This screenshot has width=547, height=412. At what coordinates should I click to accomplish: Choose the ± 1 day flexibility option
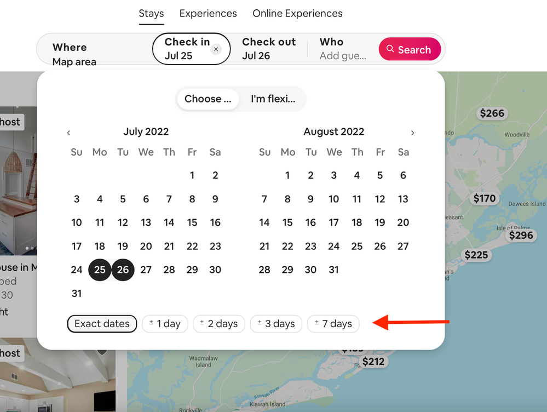(165, 324)
